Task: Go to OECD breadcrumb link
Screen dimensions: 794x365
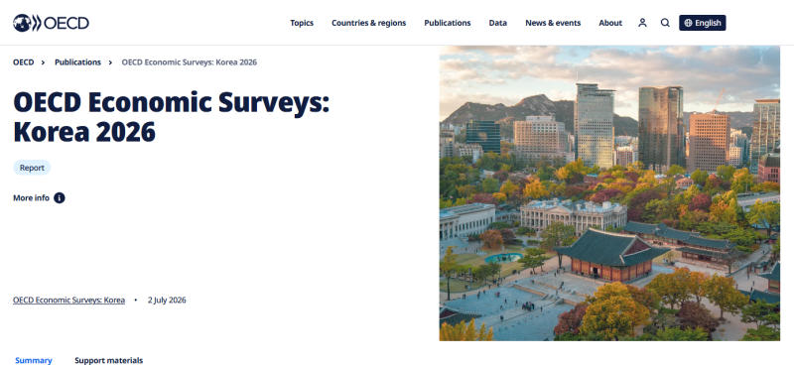Action: (23, 62)
